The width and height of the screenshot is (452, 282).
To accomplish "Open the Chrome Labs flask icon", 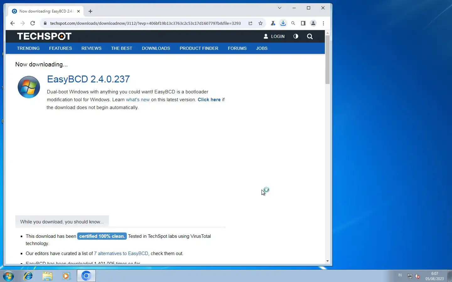I will [273, 23].
